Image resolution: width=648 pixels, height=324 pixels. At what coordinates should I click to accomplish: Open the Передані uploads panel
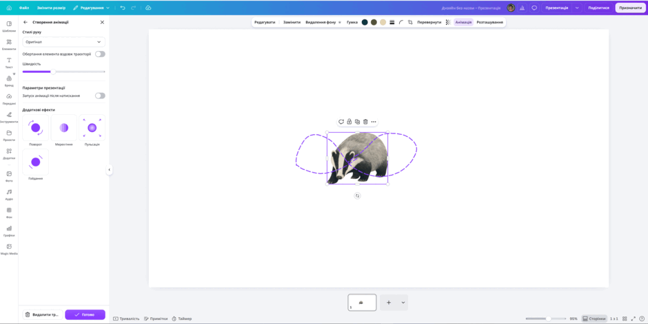tap(9, 99)
